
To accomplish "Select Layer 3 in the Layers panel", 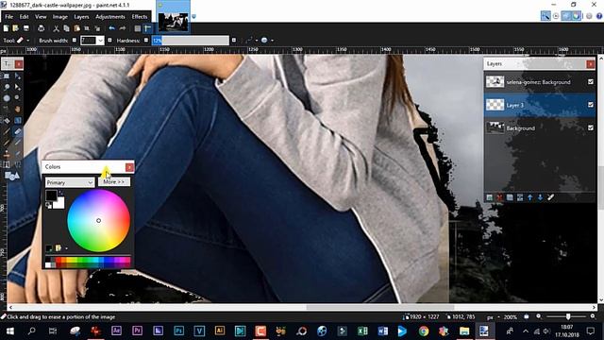I will 540,105.
